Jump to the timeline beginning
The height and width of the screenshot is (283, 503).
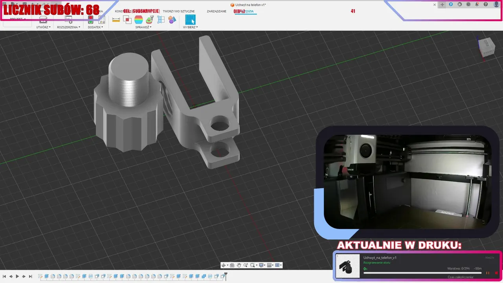tap(4, 277)
